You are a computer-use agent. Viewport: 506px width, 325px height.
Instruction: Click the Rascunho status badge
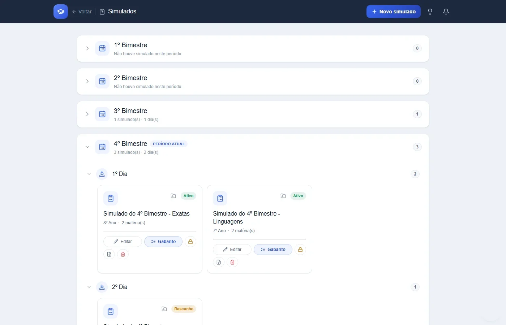coord(184,309)
